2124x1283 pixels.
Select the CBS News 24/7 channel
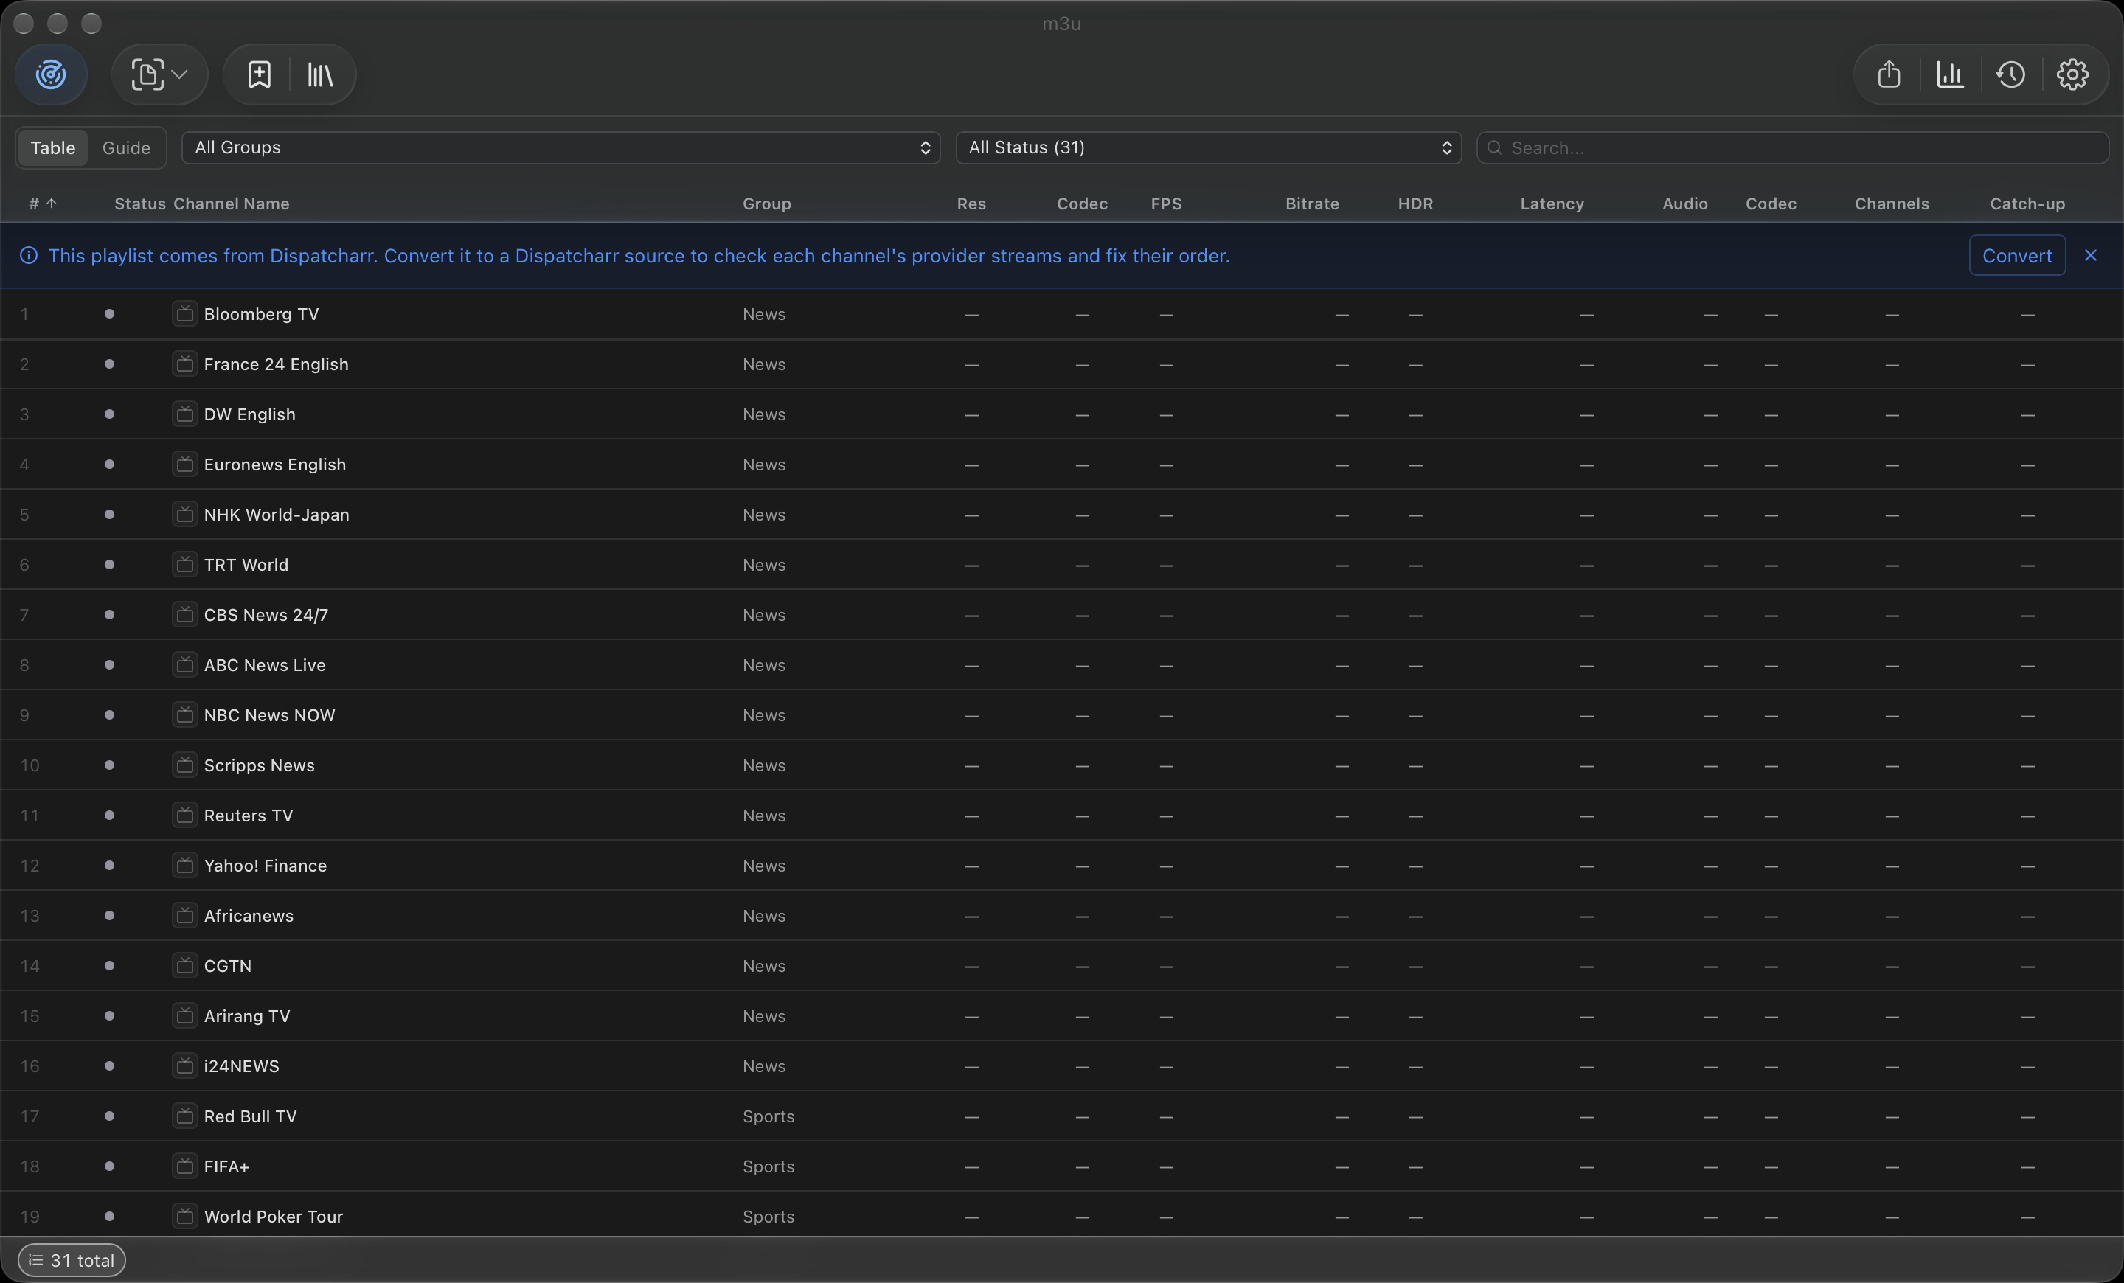click(x=265, y=614)
